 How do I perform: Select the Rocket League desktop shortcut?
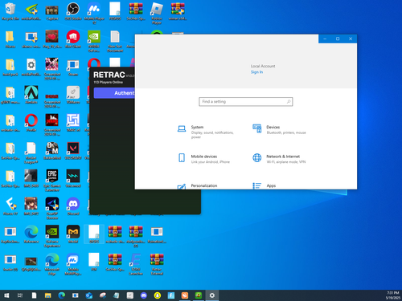[31, 153]
